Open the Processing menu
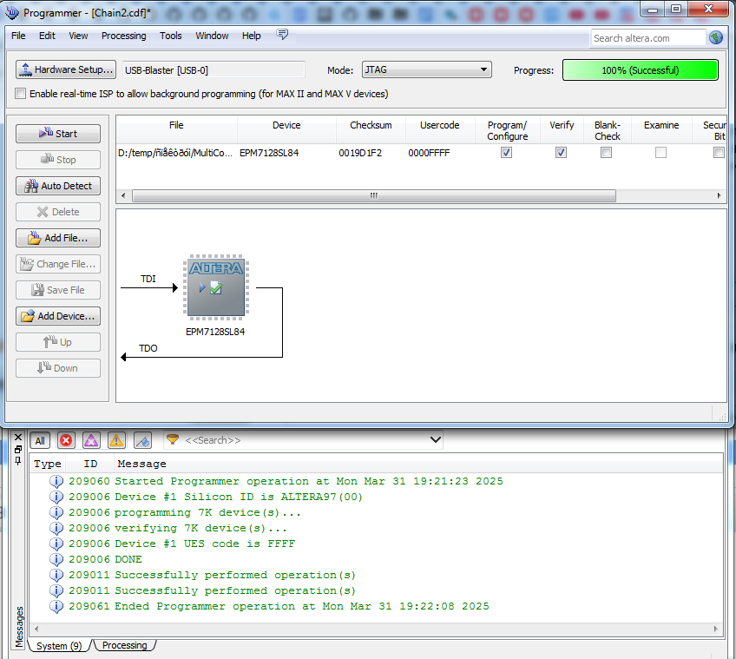736x659 pixels. point(123,36)
